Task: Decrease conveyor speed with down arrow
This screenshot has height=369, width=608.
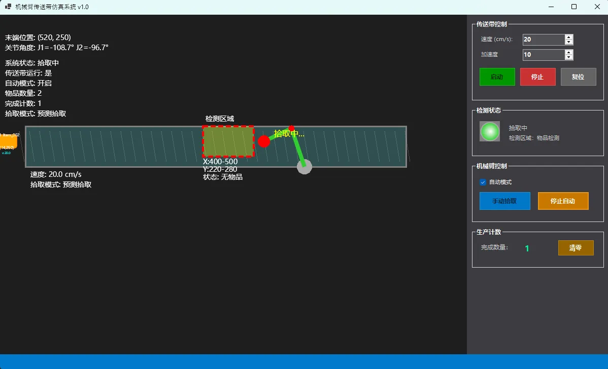Action: click(569, 43)
